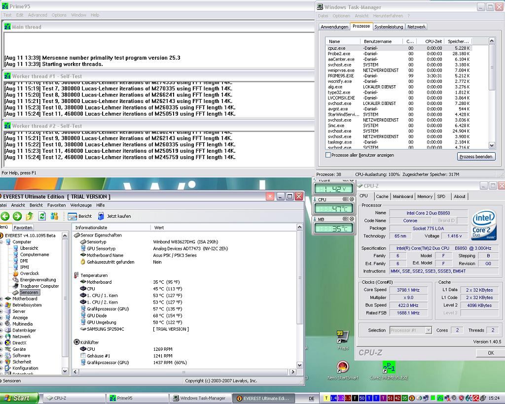
Task: Click the Jetzt kaufen toolbar button
Action: (x=114, y=216)
